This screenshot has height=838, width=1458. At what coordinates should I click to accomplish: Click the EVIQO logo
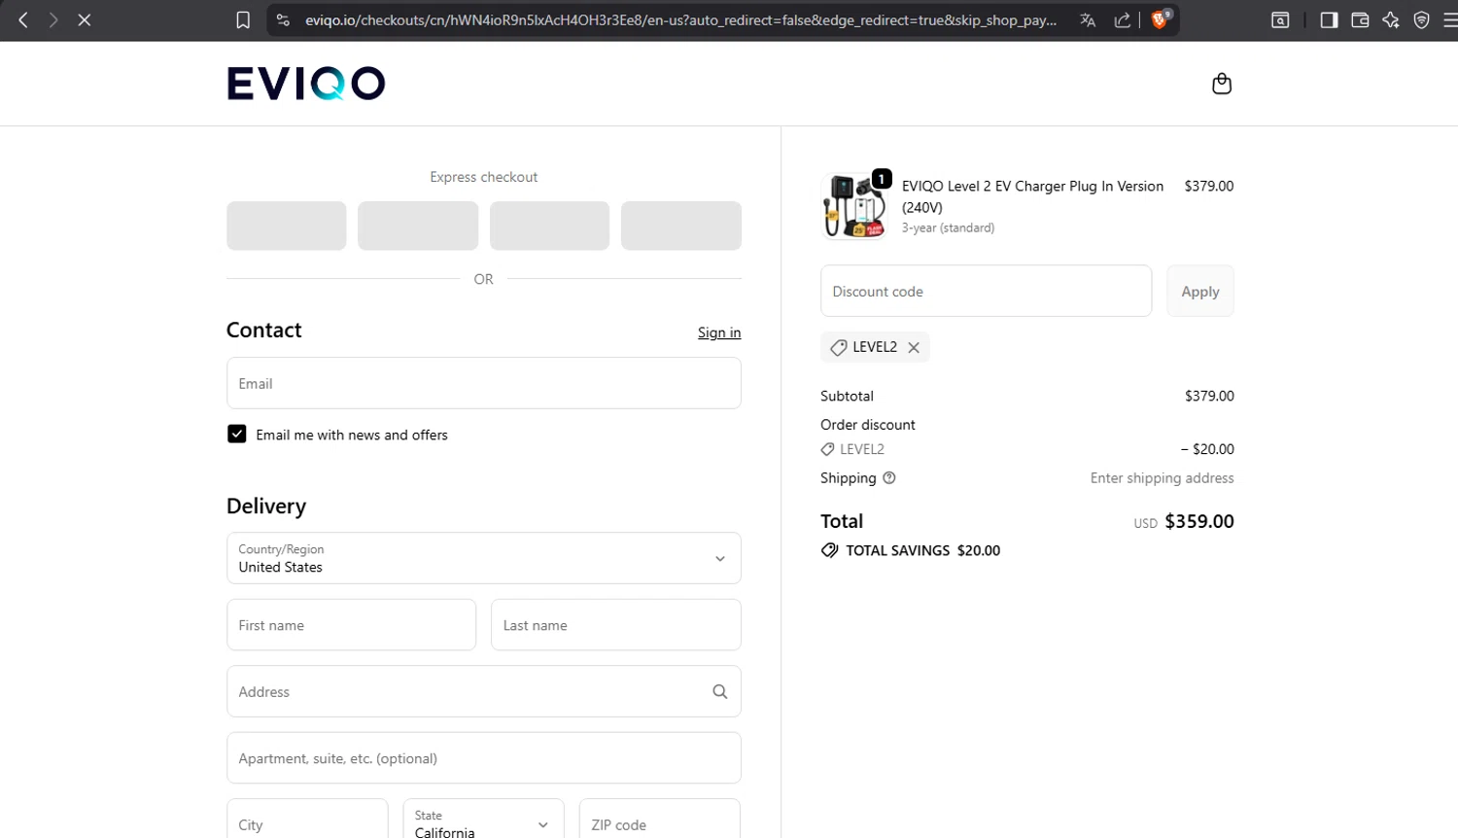[306, 84]
